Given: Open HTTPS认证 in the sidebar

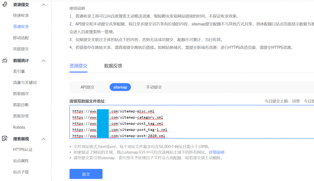Looking at the screenshot, I should coord(23,149).
